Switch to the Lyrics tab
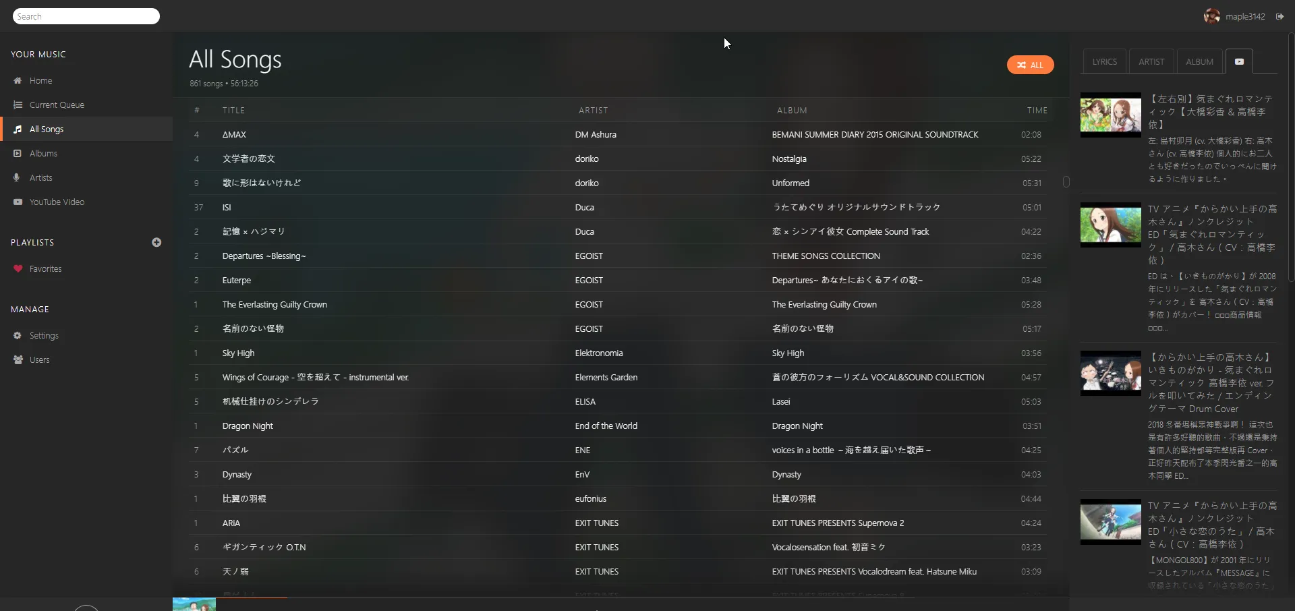This screenshot has height=611, width=1295. 1104,62
